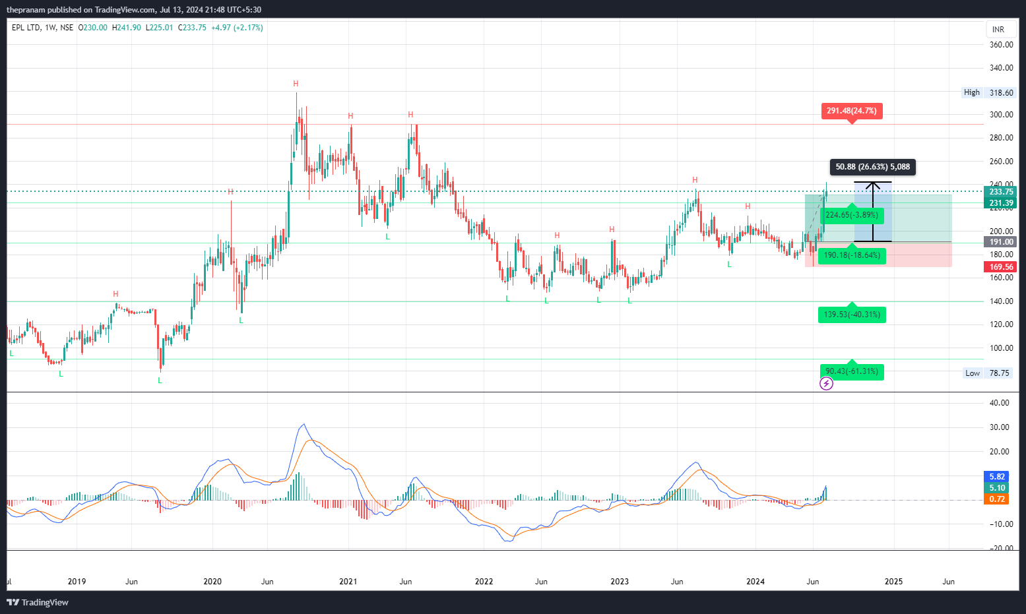Click the orange 0.72 signal value tag
This screenshot has height=614, width=1026.
(x=997, y=499)
